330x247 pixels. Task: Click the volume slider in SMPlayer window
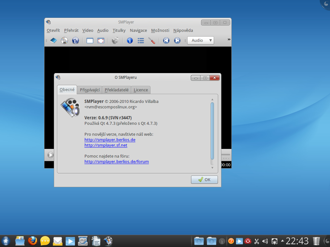[226, 155]
